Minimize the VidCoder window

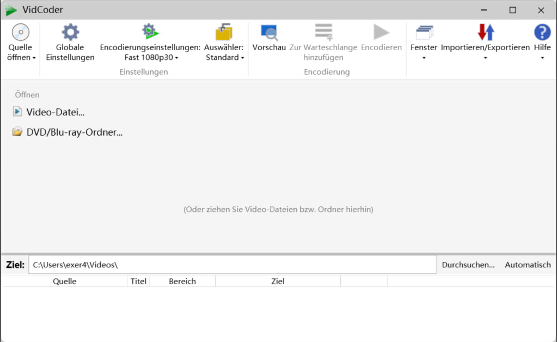point(484,10)
